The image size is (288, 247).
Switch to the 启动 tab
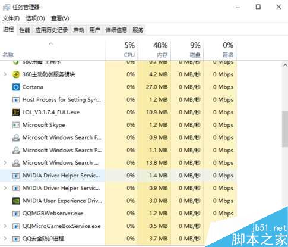78,30
